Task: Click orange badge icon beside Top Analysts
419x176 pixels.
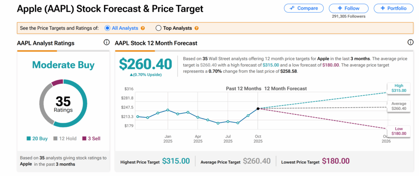Action: (196, 28)
